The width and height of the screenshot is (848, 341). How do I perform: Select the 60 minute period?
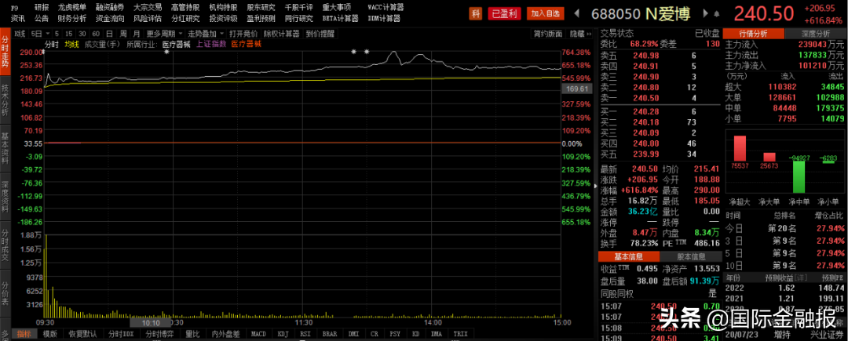point(95,34)
